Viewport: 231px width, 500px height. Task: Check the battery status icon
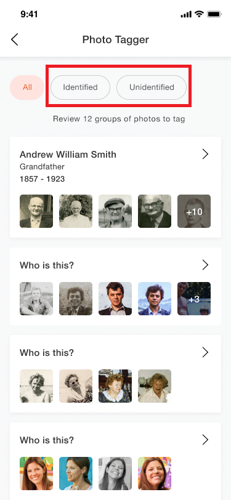[x=214, y=14]
